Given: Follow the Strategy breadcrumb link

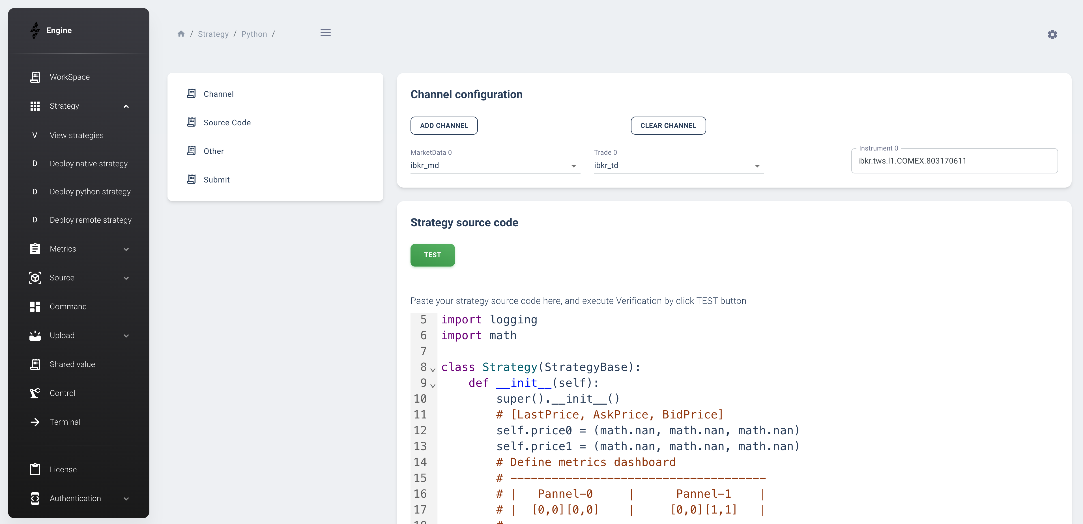Looking at the screenshot, I should tap(213, 34).
